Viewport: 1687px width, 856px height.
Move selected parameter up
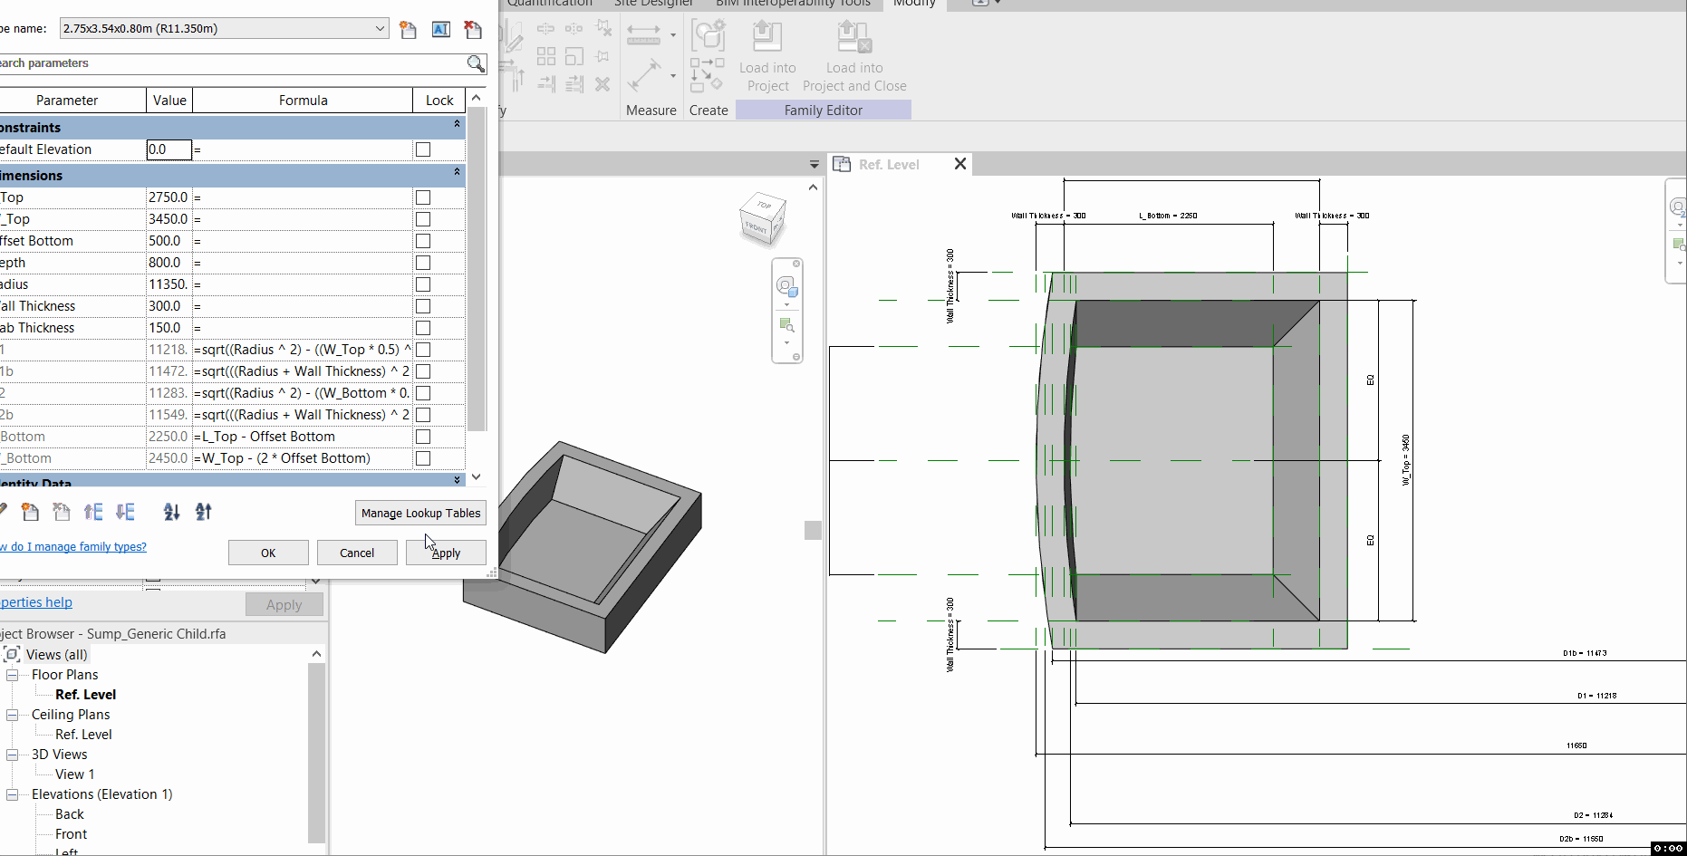click(93, 512)
